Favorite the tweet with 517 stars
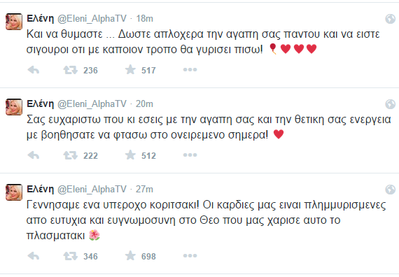 click(130, 69)
